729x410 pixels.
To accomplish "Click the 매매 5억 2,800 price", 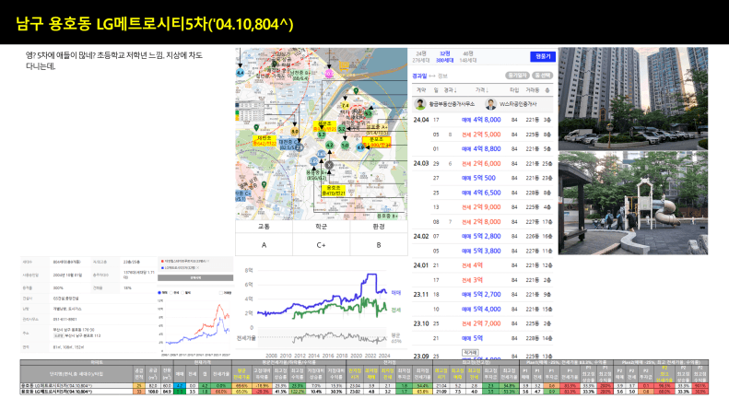I will point(481,236).
